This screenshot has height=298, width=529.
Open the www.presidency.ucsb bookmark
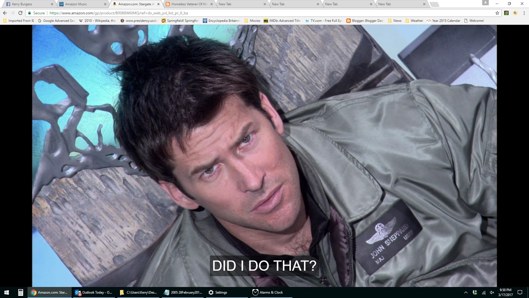(139, 21)
